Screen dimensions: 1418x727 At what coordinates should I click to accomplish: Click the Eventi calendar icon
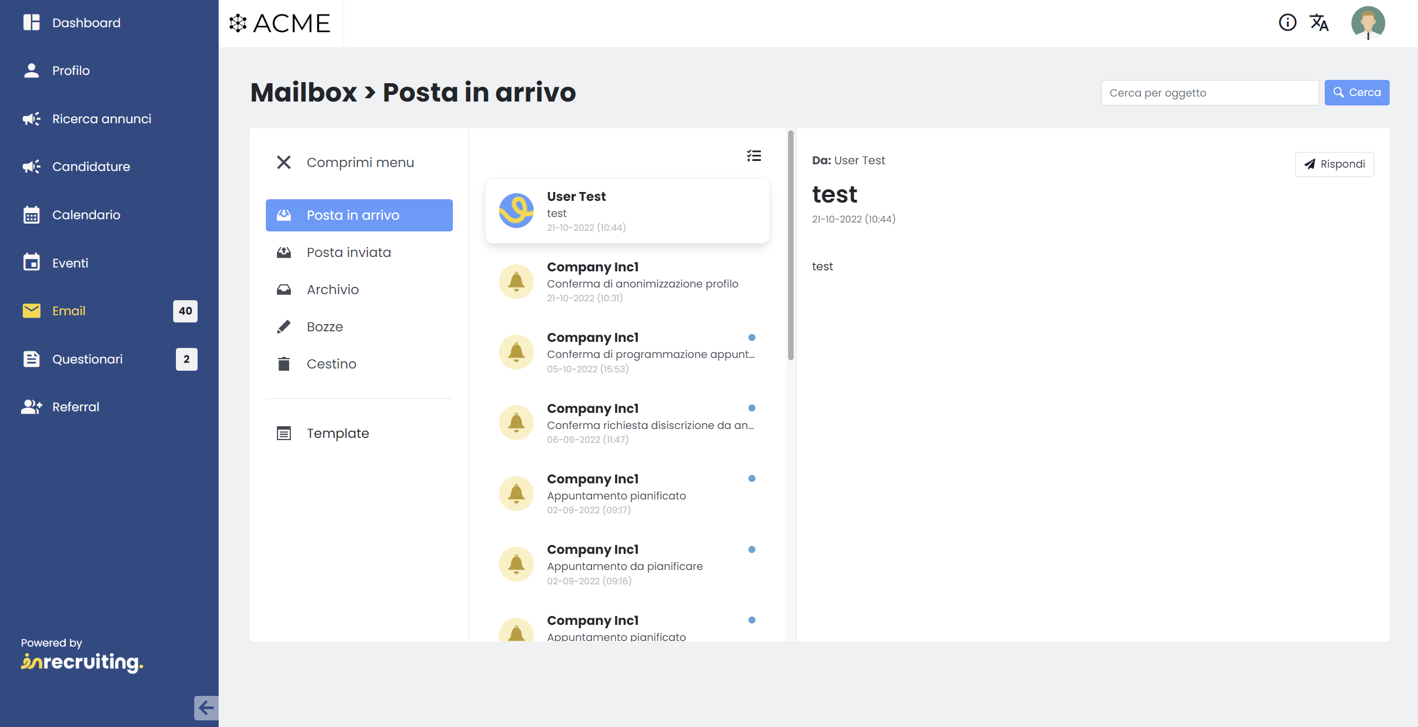click(x=32, y=262)
